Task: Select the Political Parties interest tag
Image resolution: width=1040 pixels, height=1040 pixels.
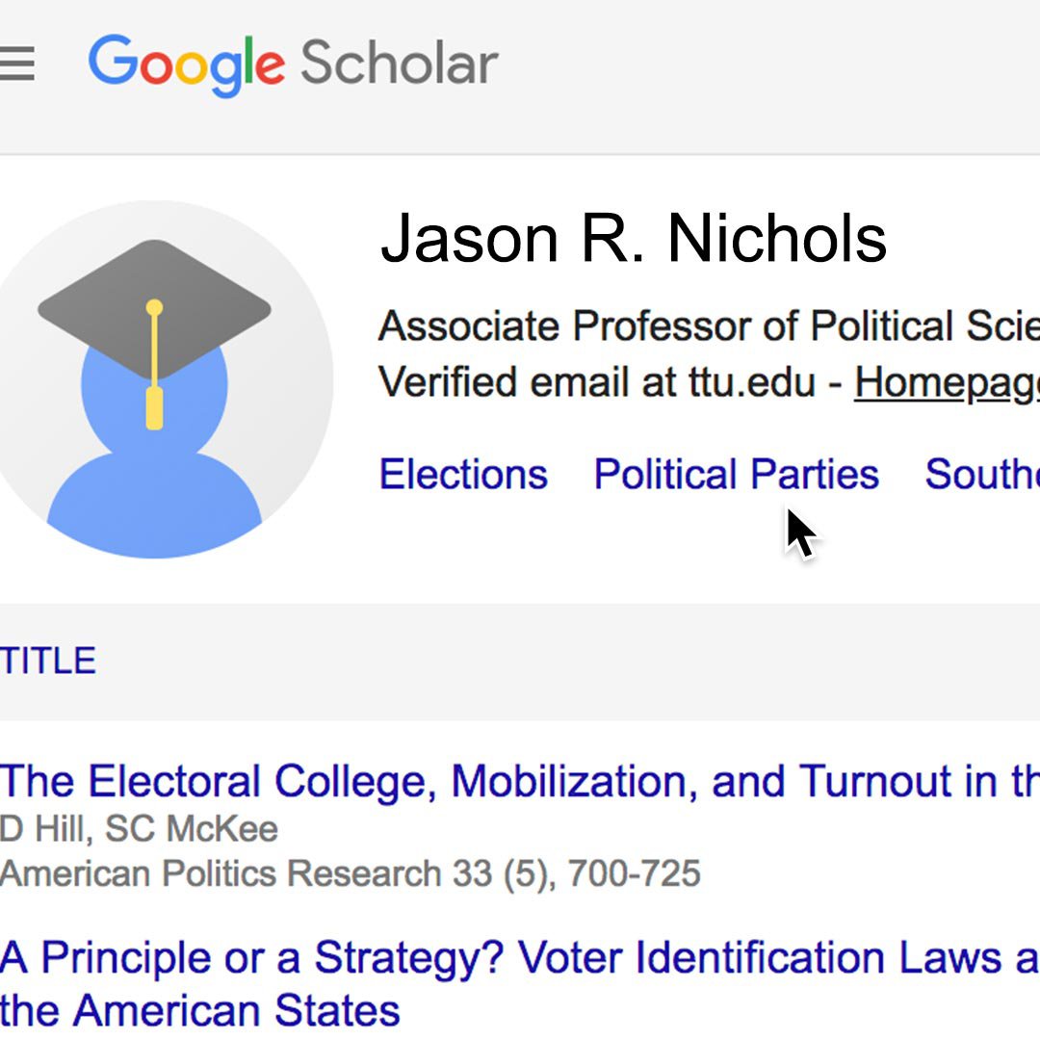Action: click(737, 474)
